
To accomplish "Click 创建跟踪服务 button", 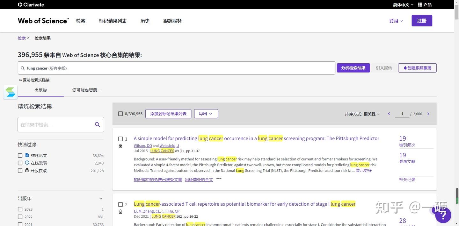I will click(x=417, y=68).
